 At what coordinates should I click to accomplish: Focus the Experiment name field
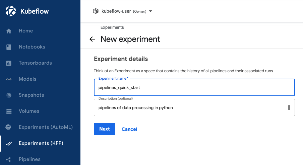(x=194, y=88)
